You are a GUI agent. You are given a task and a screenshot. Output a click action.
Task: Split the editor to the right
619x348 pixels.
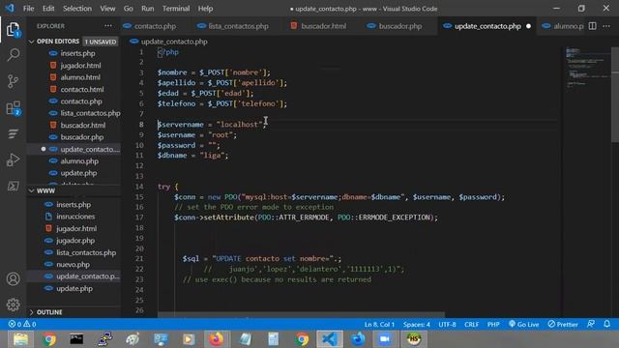click(x=592, y=26)
